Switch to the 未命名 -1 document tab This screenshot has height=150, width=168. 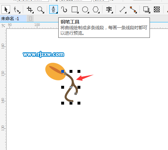click(x=13, y=18)
